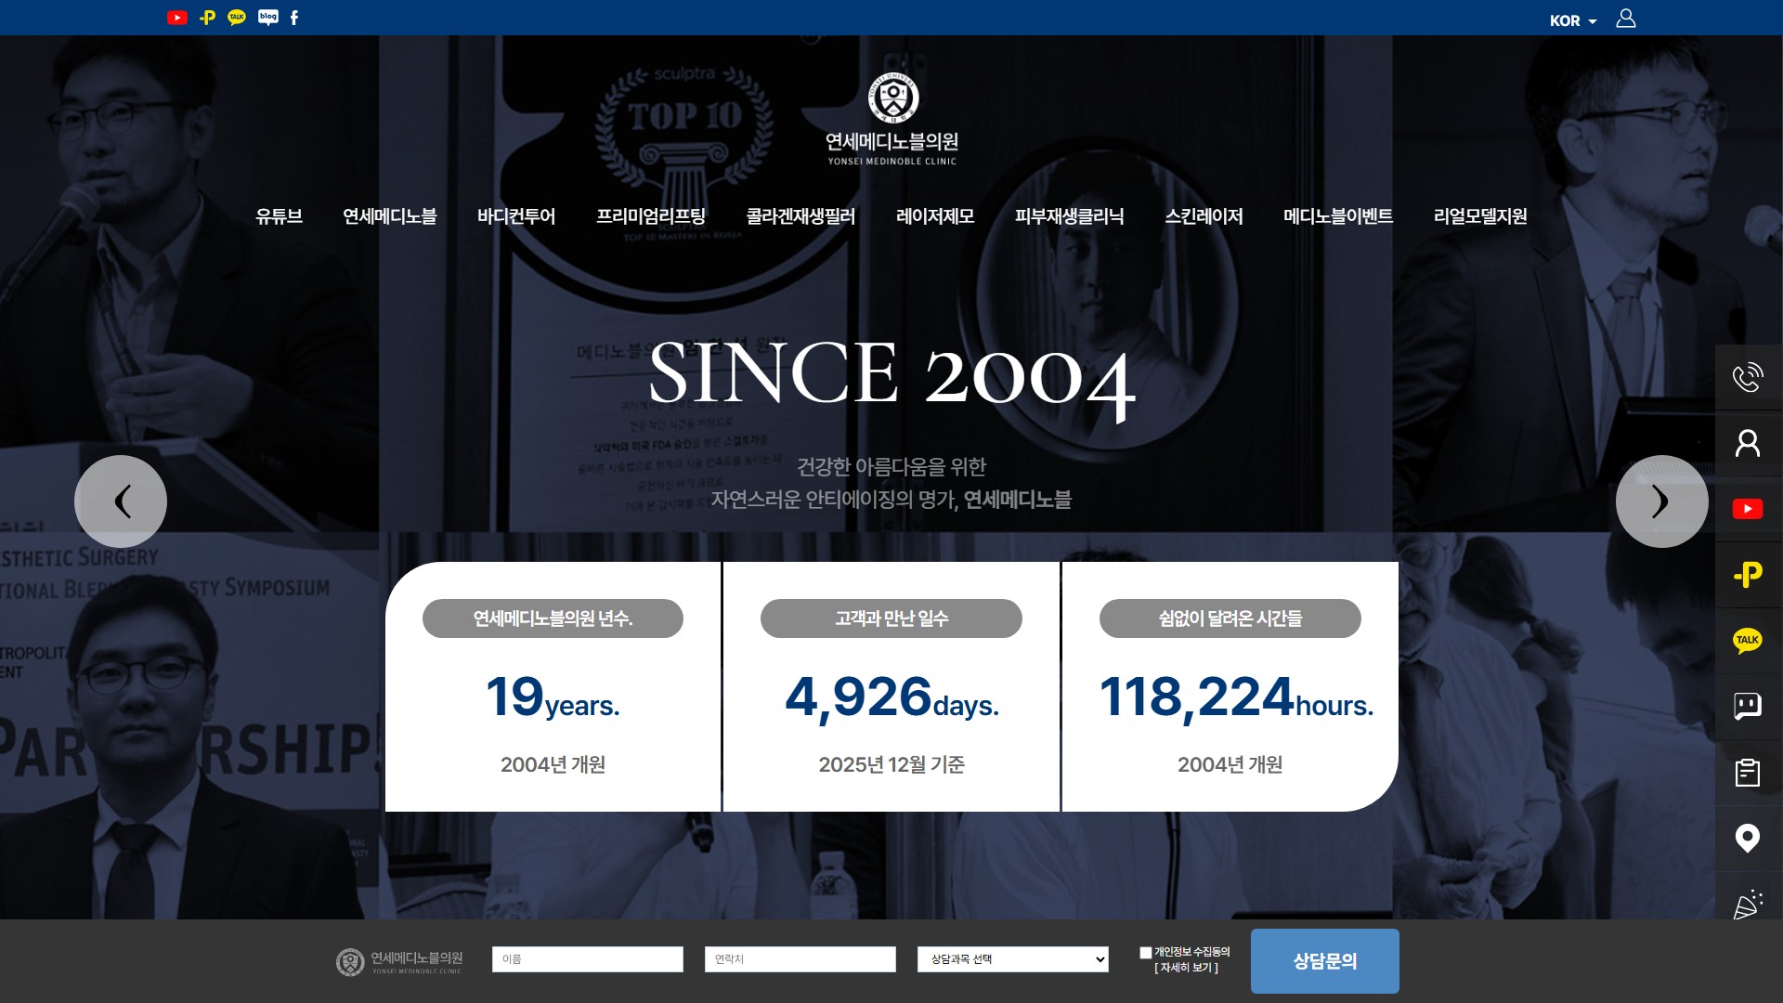This screenshot has height=1003, width=1783.
Task: Open KakaoTalk icon in right sidebar
Action: coord(1748,641)
